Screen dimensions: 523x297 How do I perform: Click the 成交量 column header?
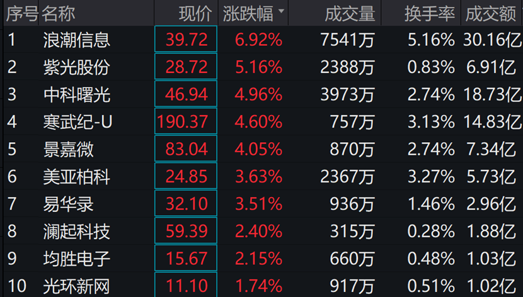[350, 14]
